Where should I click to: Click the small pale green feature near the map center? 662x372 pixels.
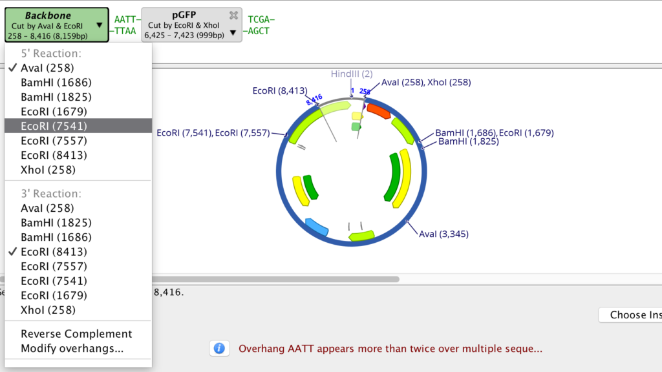pyautogui.click(x=355, y=126)
